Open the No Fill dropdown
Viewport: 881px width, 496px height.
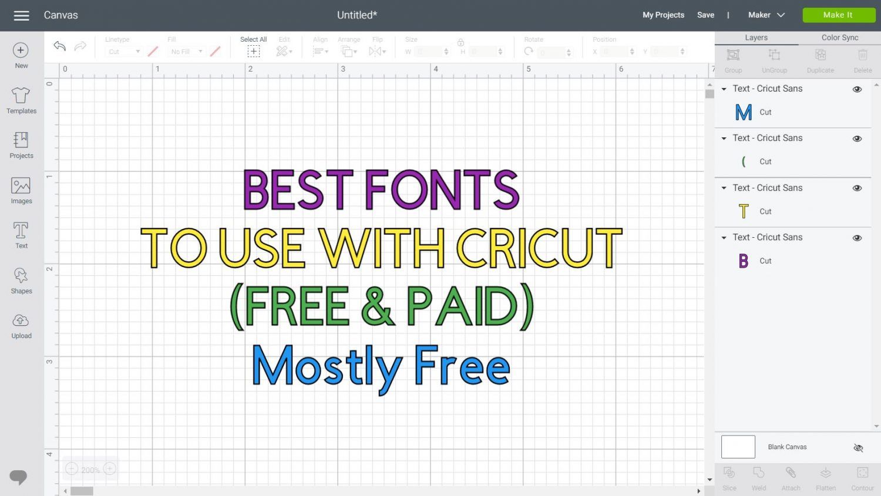coord(186,52)
